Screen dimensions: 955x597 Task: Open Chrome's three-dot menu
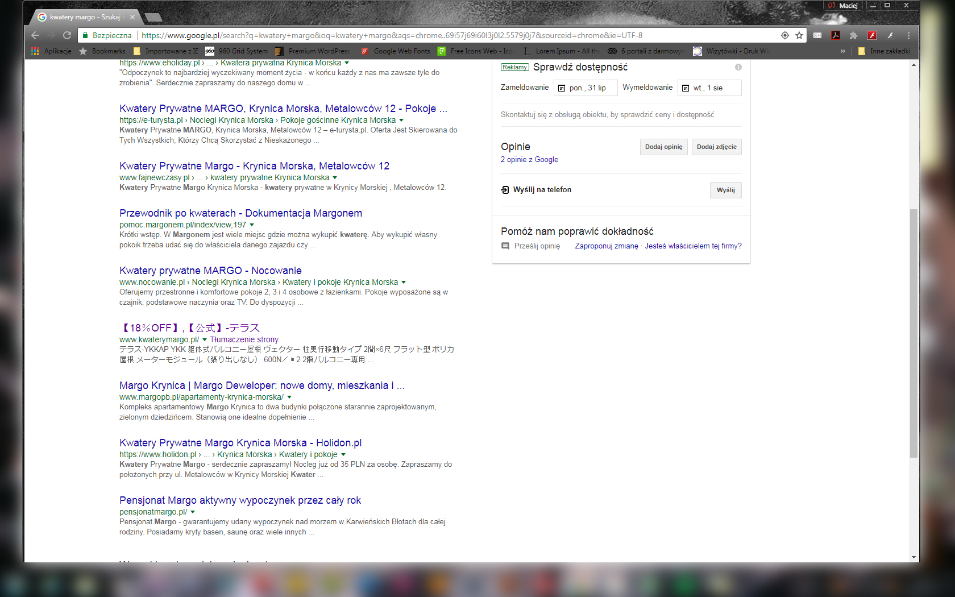(908, 35)
